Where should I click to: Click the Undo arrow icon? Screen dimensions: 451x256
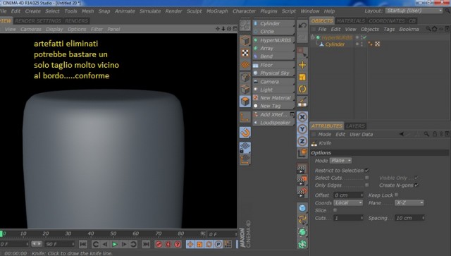(302, 25)
